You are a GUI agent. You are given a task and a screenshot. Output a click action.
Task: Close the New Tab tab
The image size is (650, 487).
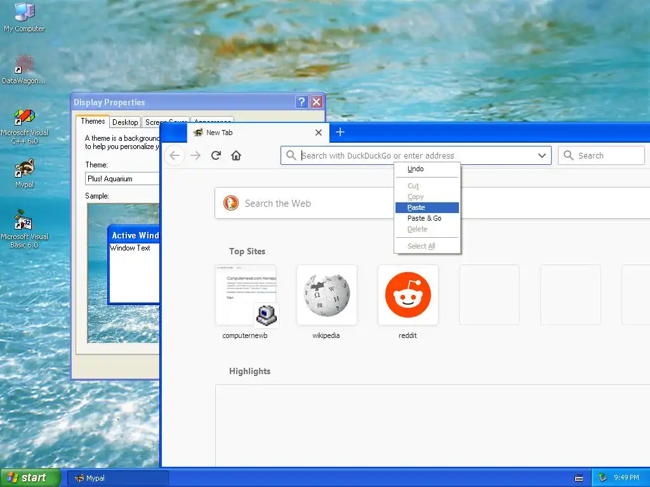point(319,133)
